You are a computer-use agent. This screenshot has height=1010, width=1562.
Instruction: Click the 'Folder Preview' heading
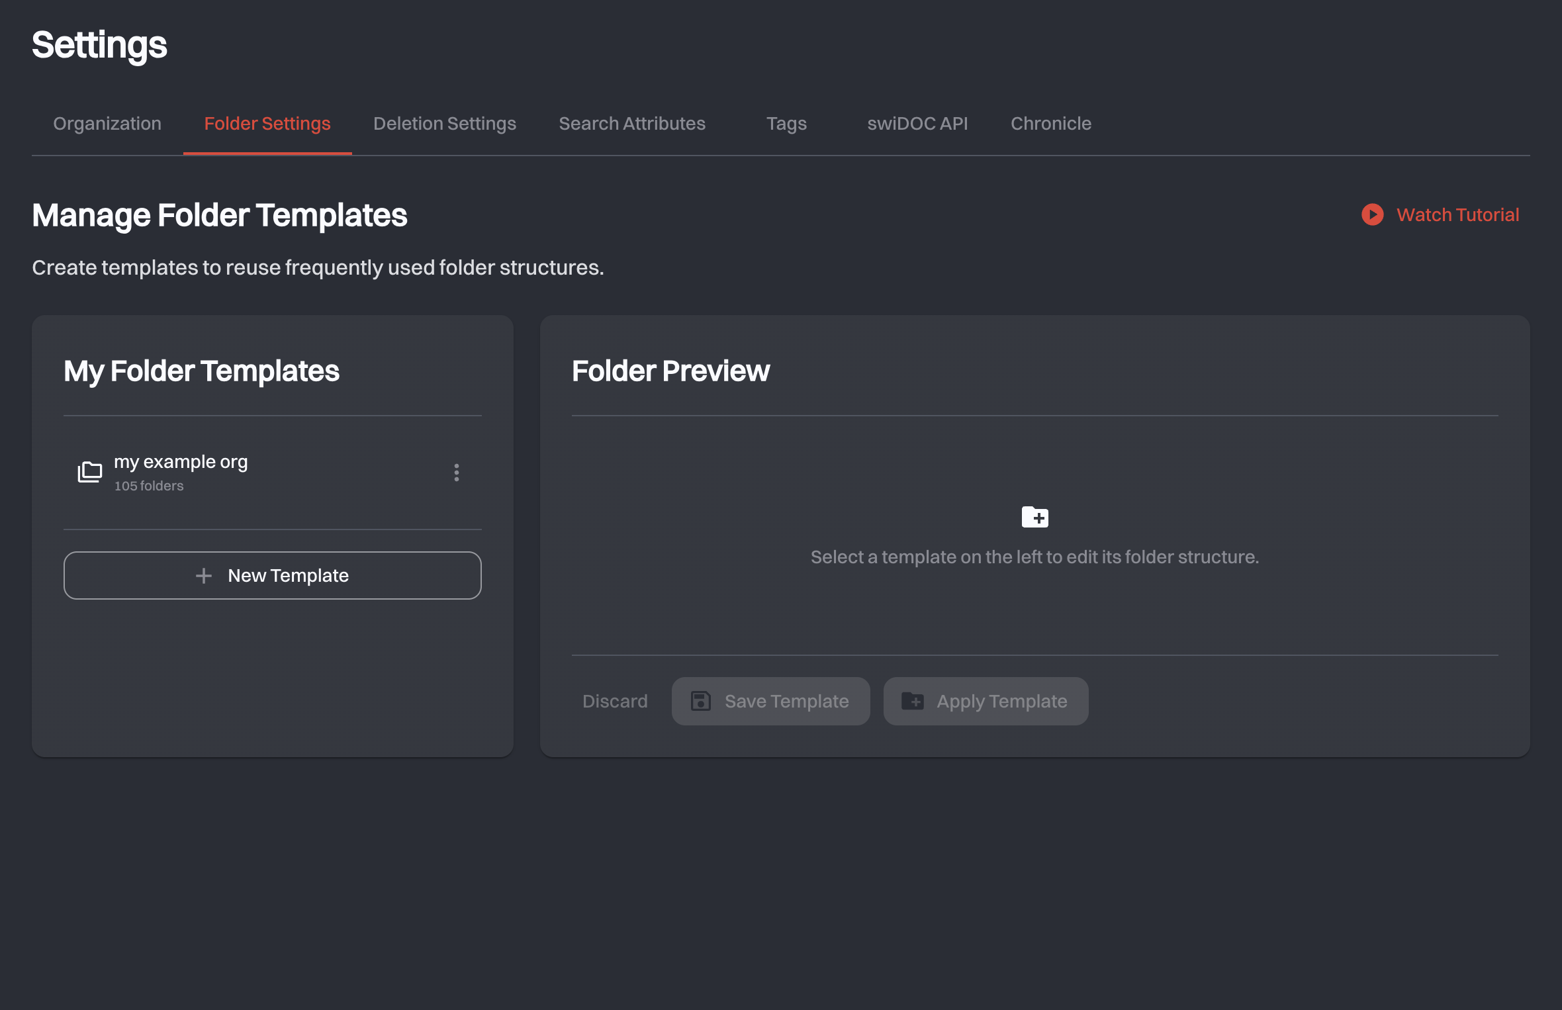(x=671, y=371)
